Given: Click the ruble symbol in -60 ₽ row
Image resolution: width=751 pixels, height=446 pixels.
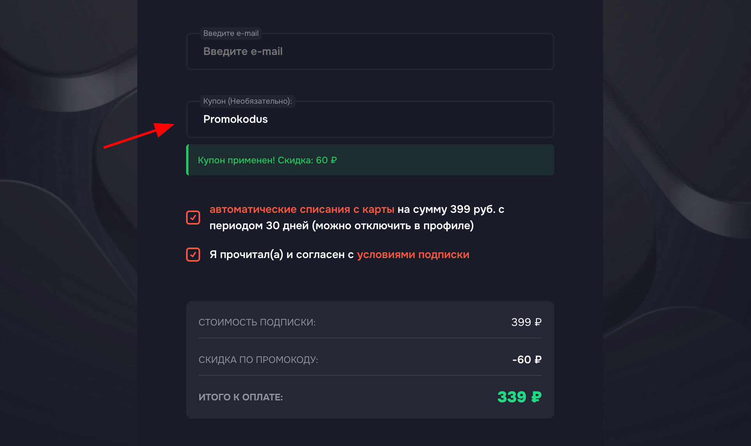Looking at the screenshot, I should pyautogui.click(x=538, y=359).
